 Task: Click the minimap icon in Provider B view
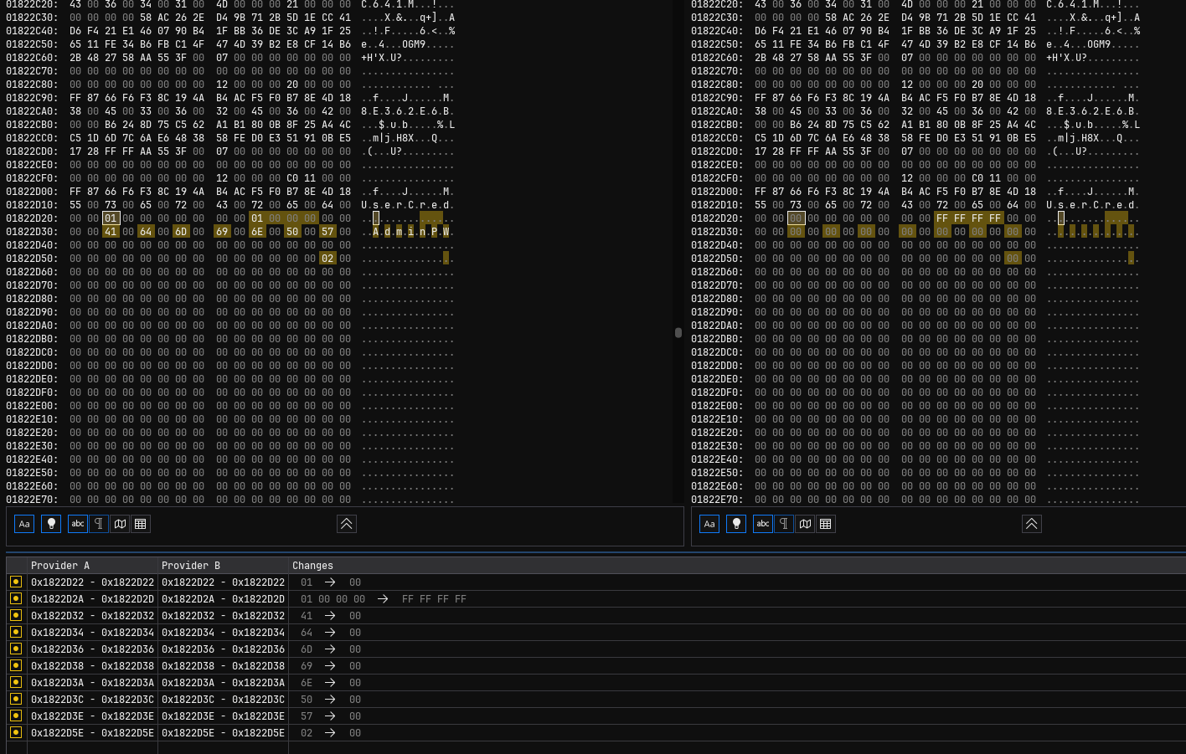[805, 524]
